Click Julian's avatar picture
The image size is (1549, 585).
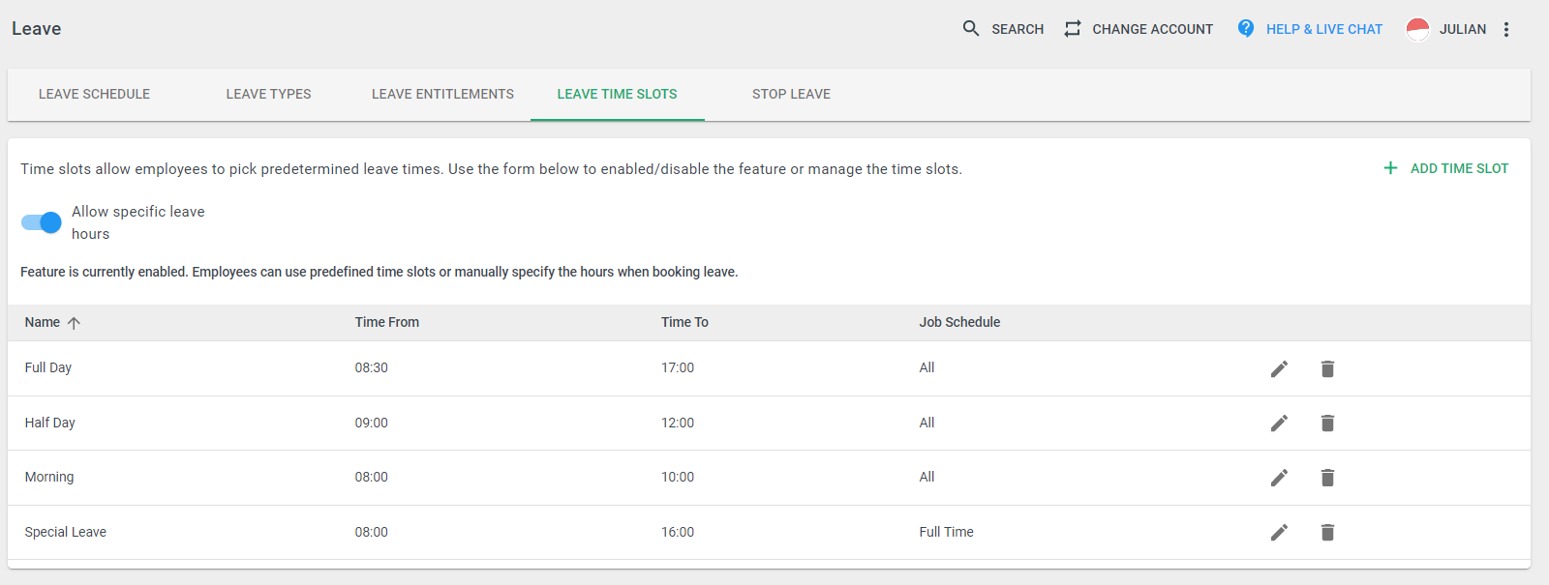tap(1417, 29)
